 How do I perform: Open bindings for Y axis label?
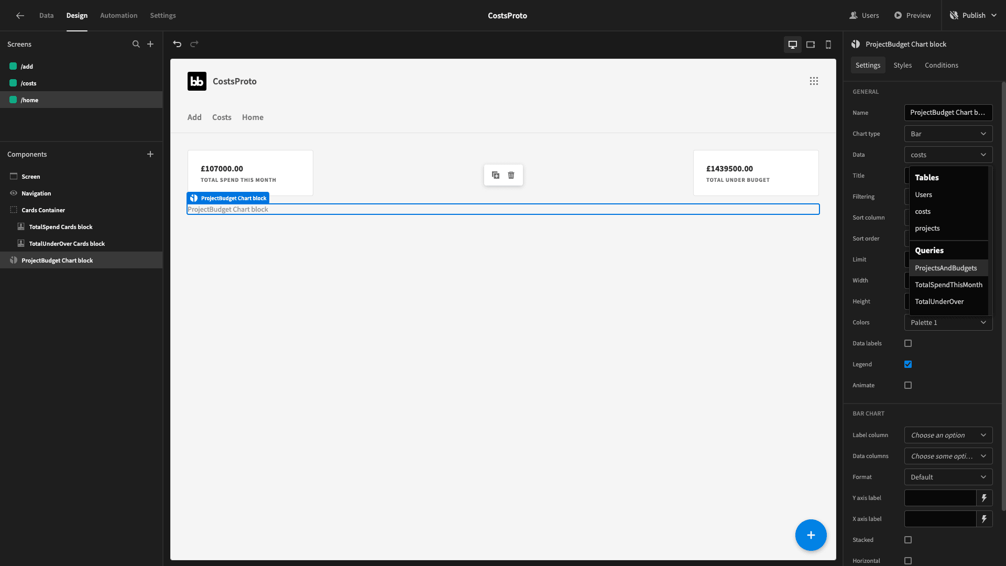(984, 498)
